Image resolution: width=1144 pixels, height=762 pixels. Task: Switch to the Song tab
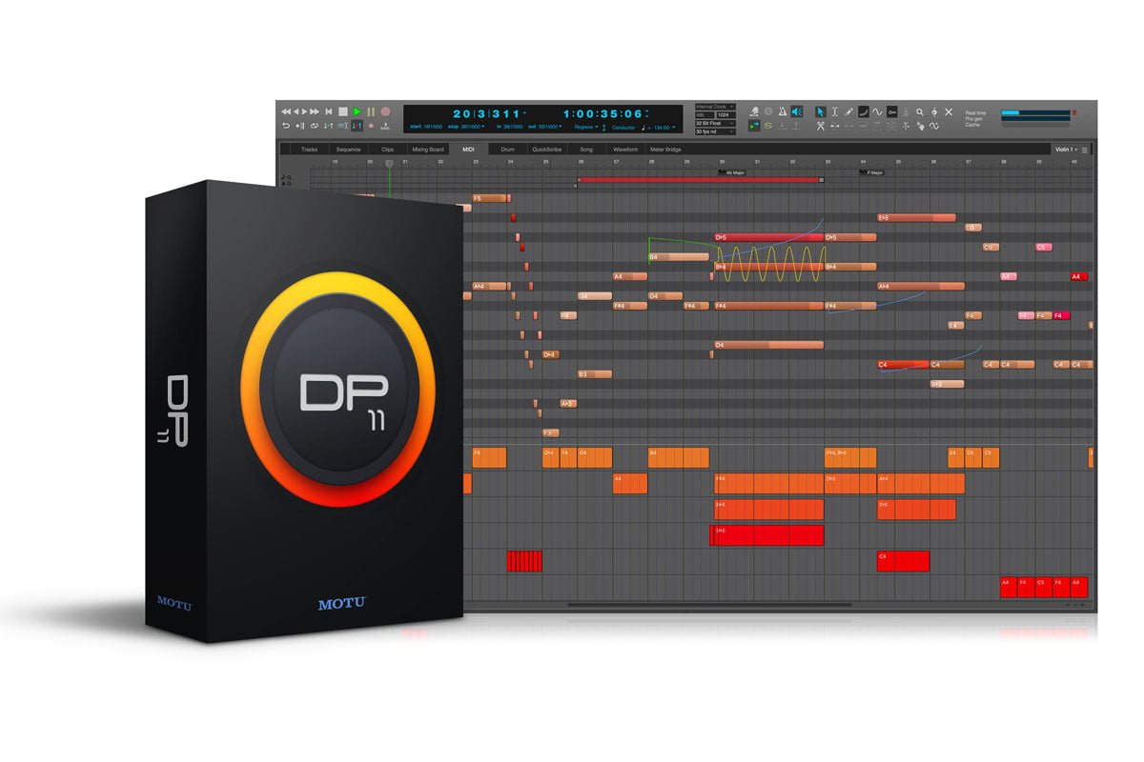586,150
